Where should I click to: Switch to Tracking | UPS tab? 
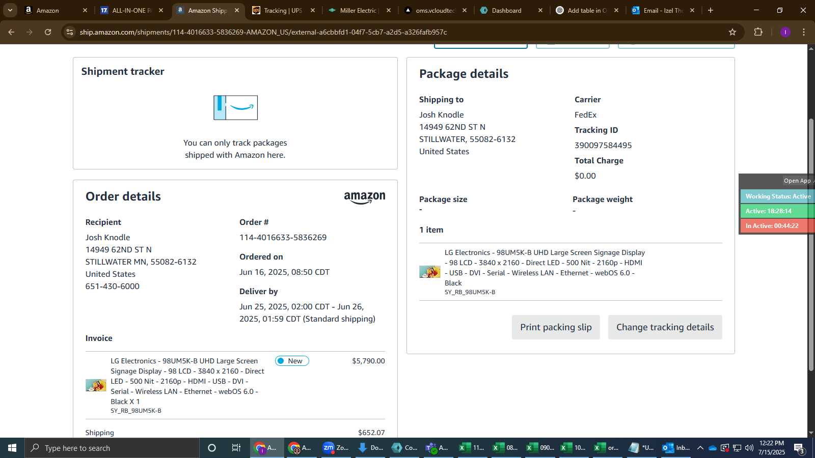tap(283, 10)
